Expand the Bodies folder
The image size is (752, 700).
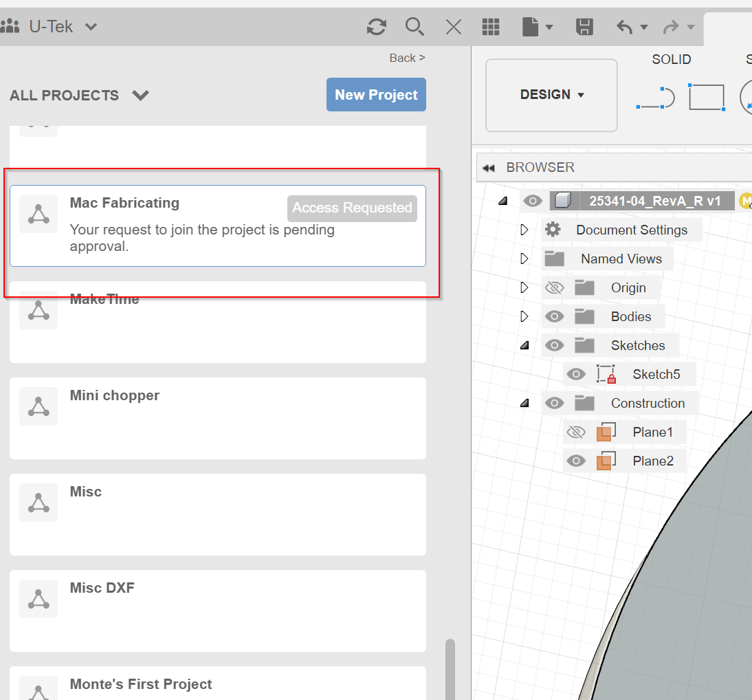524,316
